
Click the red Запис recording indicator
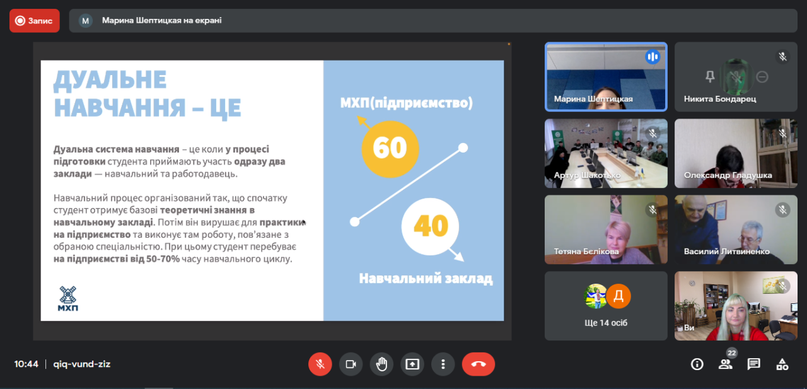pyautogui.click(x=35, y=20)
